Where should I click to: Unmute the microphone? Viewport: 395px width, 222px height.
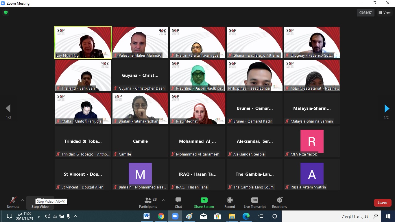point(13,202)
